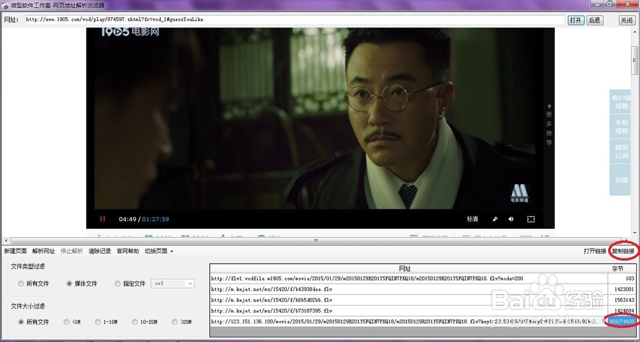The height and width of the screenshot is (342, 640).
Task: Select the 媒体文件 radio button
Action: [82, 284]
